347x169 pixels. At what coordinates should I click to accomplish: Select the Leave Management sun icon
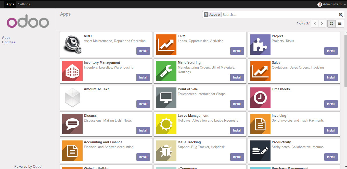[166, 124]
